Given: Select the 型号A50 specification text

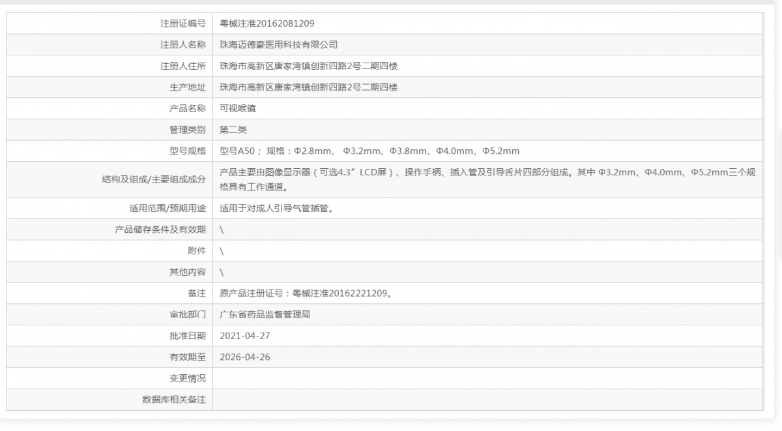Looking at the screenshot, I should click(x=369, y=151).
